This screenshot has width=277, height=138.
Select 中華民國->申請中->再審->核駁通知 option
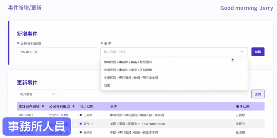[128, 62]
